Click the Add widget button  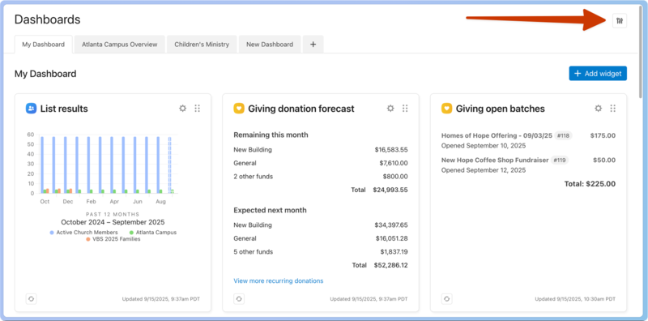point(598,74)
